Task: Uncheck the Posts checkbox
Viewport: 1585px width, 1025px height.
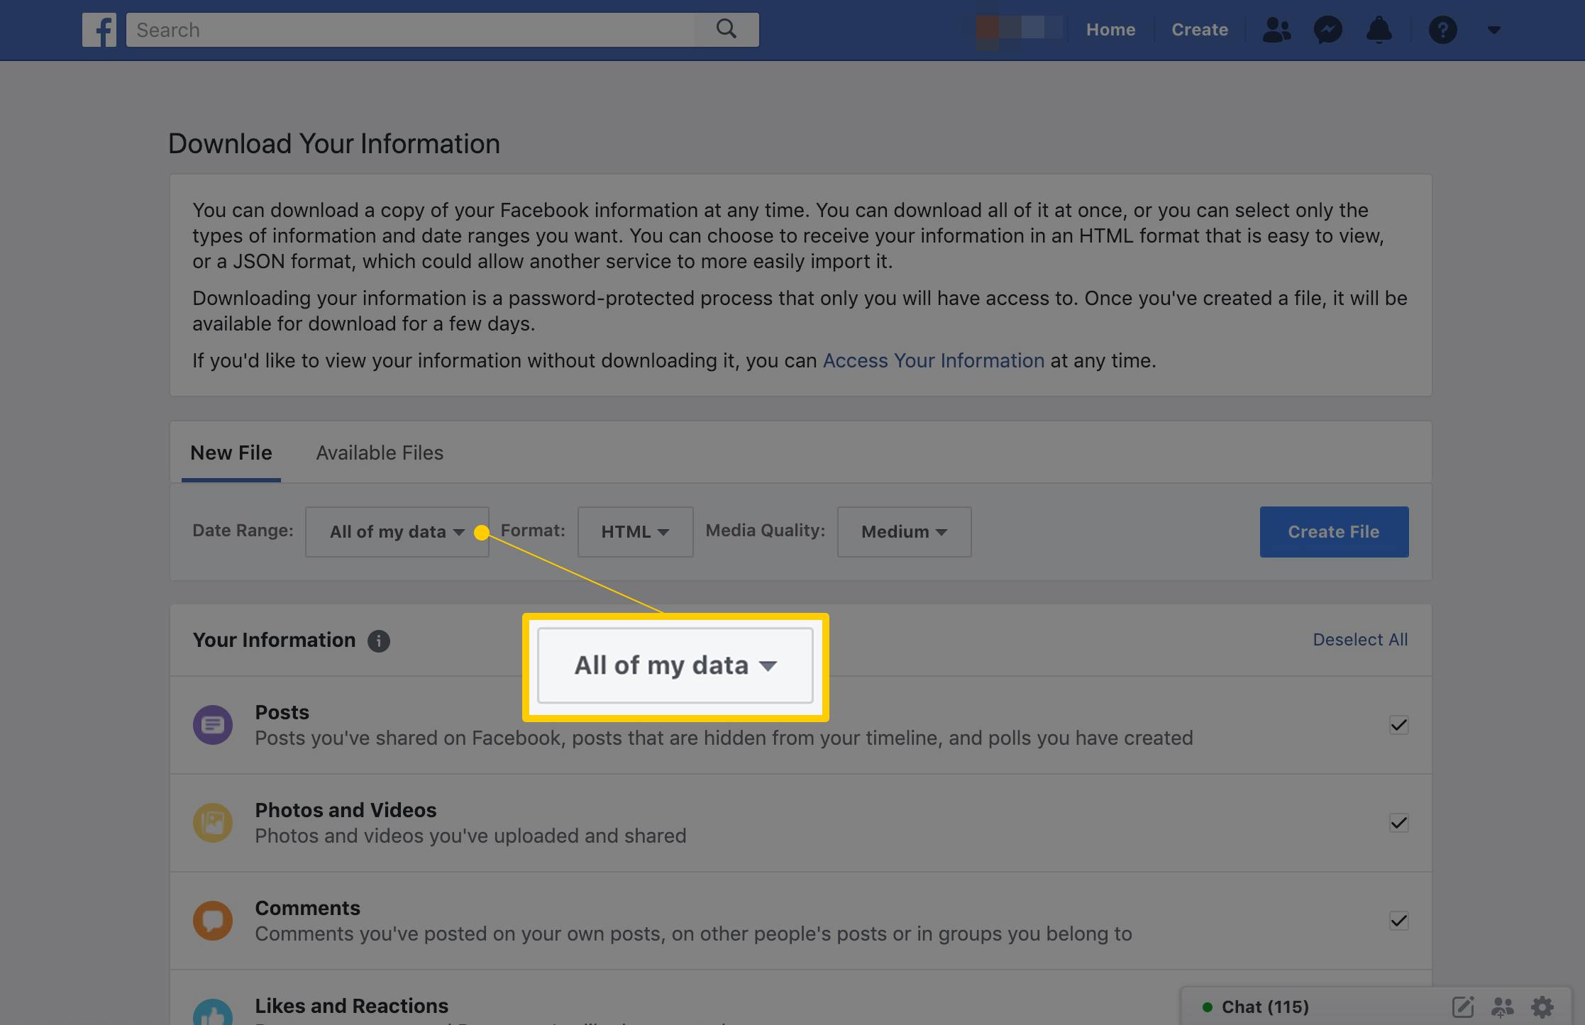Action: [x=1398, y=725]
